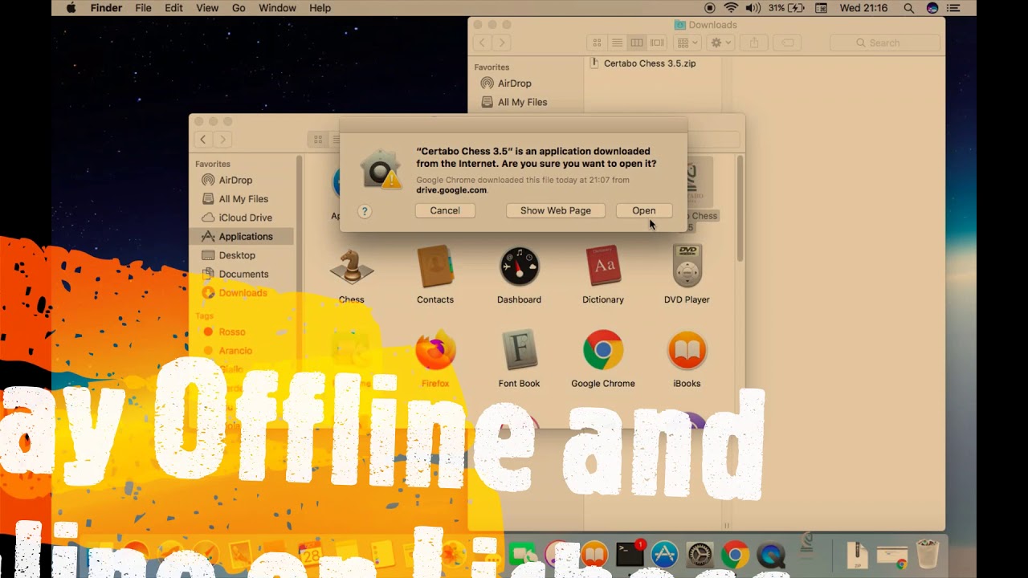
Task: Open Notification Center icon in menu bar
Action: (x=954, y=8)
